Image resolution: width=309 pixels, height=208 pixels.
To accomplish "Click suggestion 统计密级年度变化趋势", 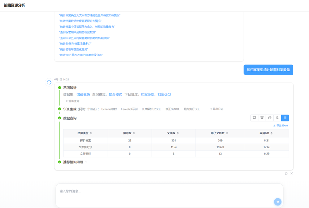I will pos(74,49).
